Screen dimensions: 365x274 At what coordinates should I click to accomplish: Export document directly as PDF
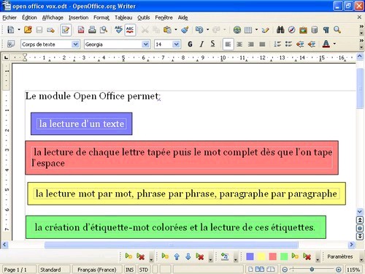81,30
